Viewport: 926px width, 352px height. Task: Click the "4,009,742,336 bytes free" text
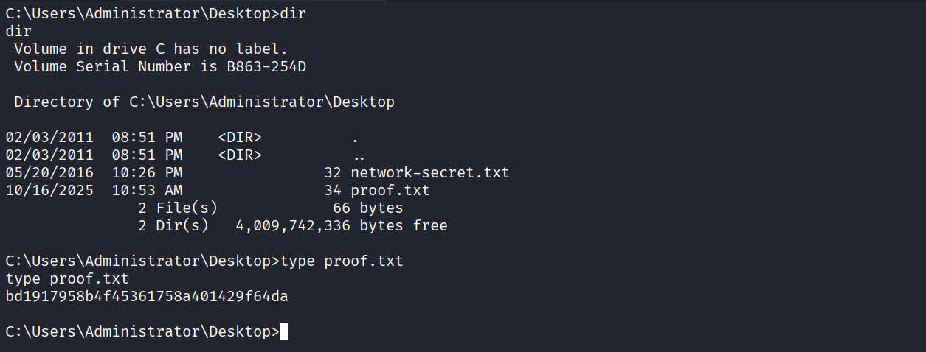coord(341,226)
